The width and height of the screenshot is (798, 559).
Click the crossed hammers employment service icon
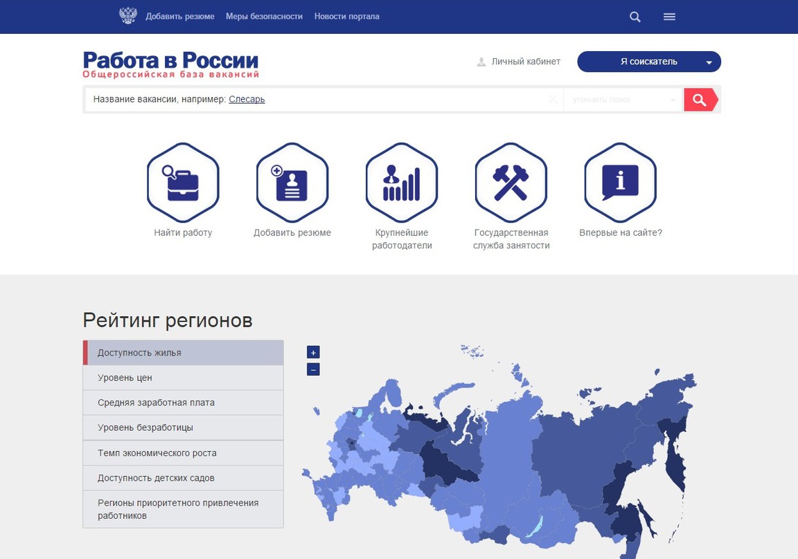pyautogui.click(x=511, y=183)
